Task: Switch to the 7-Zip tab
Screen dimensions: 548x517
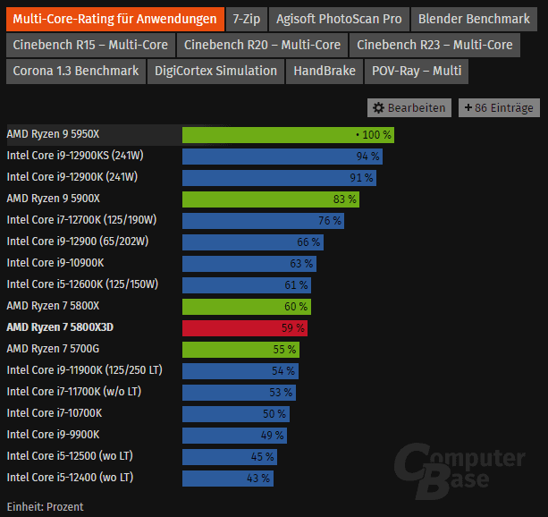Action: point(247,20)
